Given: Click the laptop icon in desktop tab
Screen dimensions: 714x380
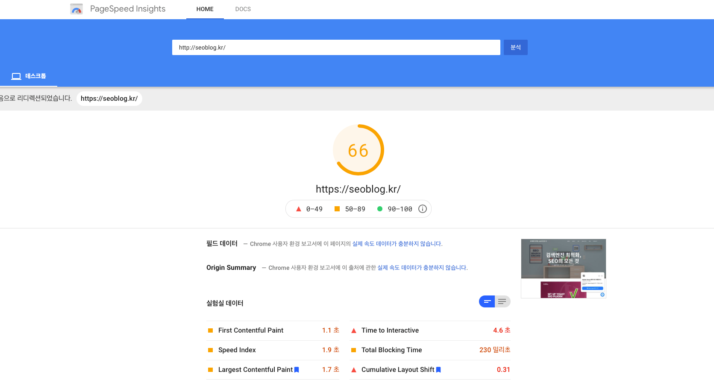Looking at the screenshot, I should point(16,76).
